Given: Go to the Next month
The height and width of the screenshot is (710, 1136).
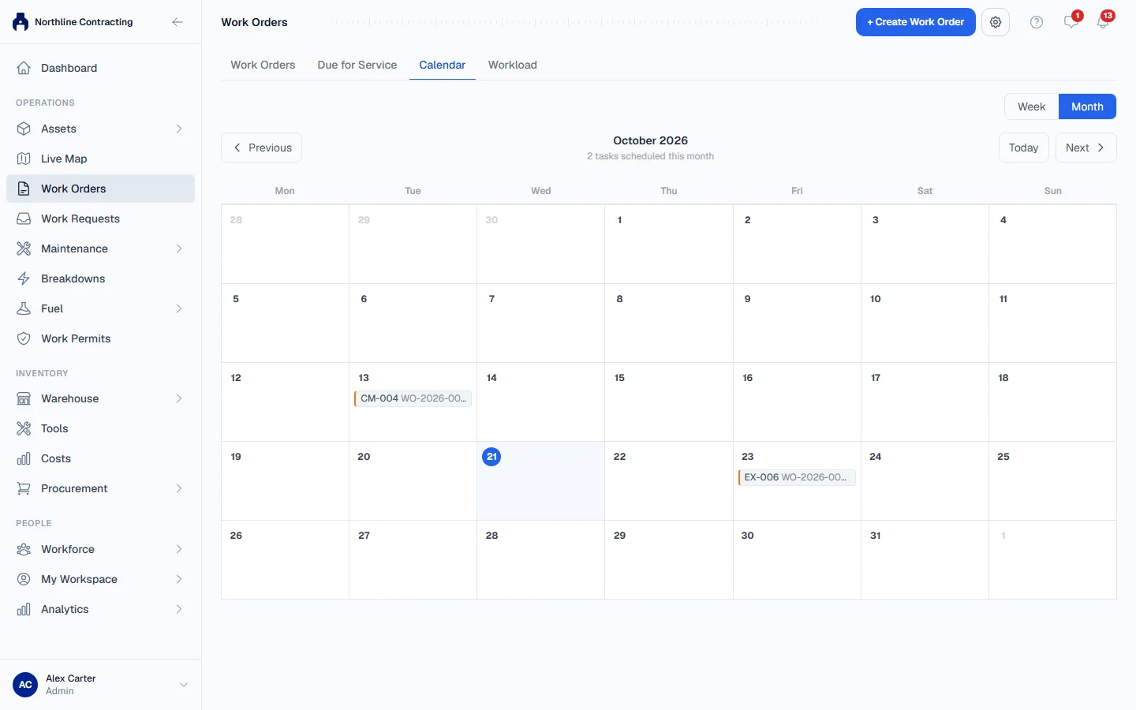Looking at the screenshot, I should pos(1086,148).
